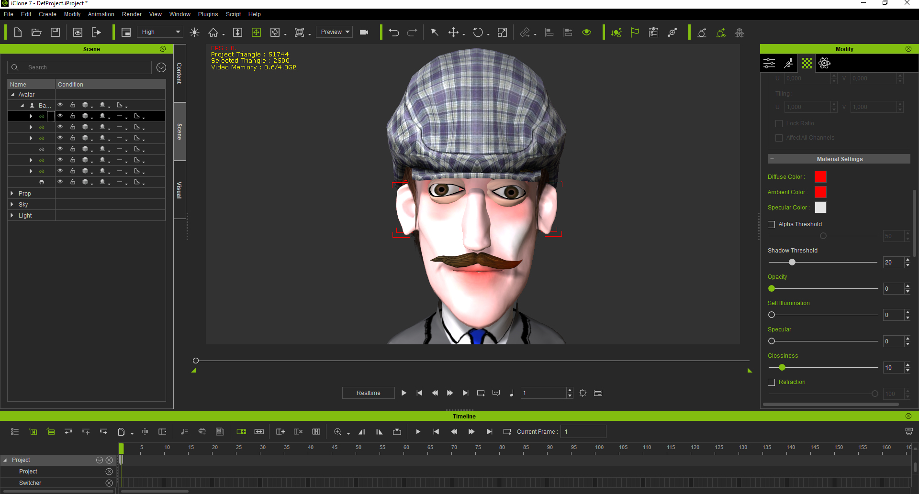Open the Animation menu
This screenshot has height=494, width=919.
coord(101,14)
